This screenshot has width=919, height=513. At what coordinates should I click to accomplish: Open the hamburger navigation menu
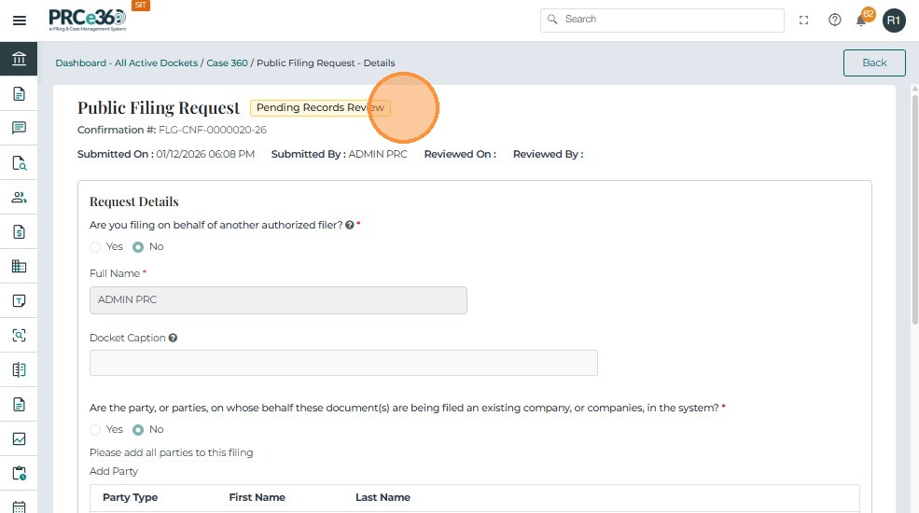click(19, 20)
